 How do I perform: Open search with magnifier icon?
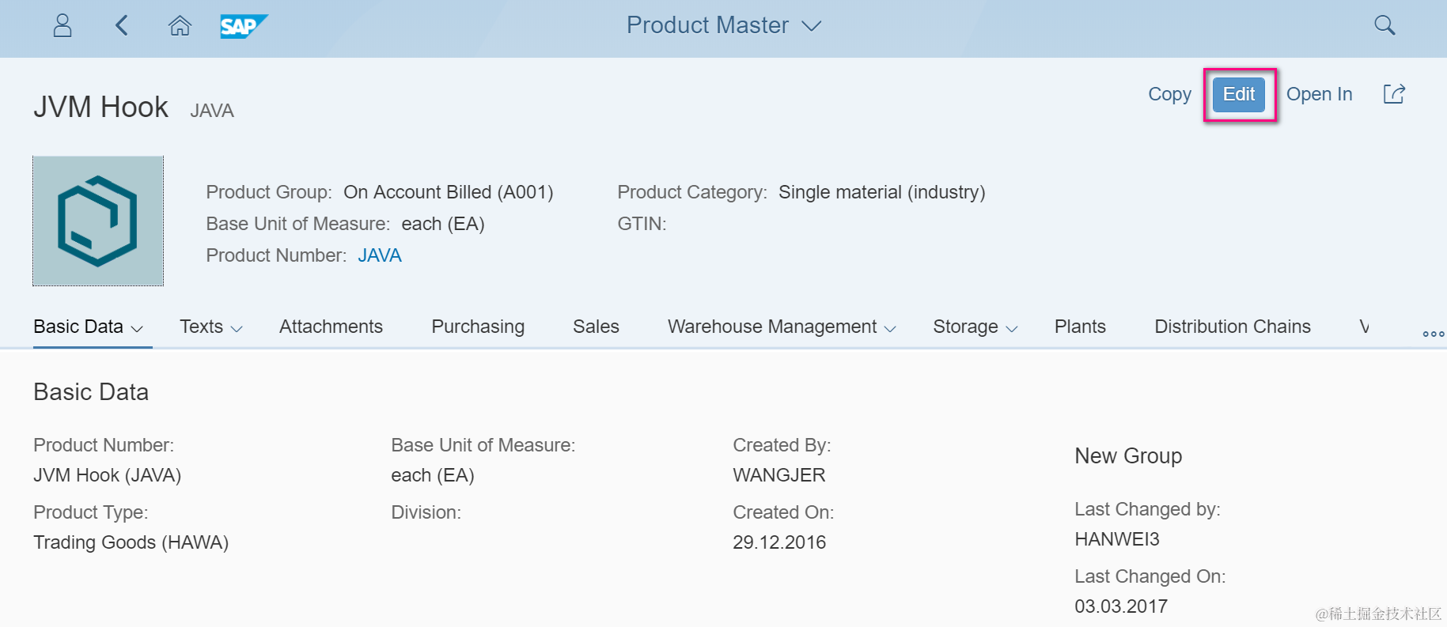(1384, 25)
